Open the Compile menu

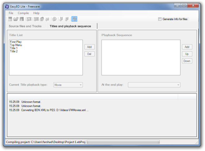(23, 13)
